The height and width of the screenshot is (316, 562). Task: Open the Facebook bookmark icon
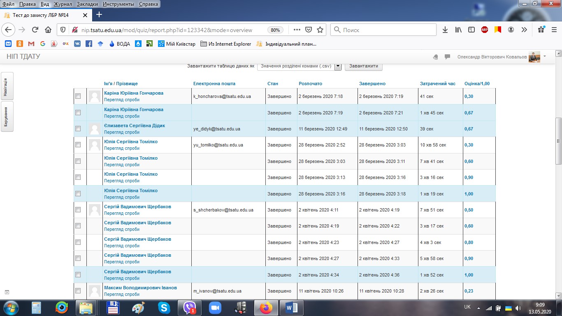click(x=88, y=44)
